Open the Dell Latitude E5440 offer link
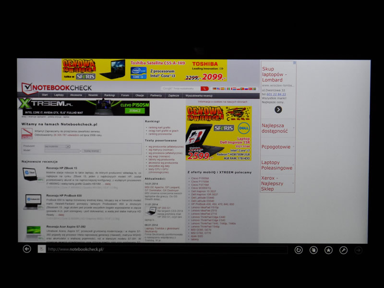 [203, 198]
